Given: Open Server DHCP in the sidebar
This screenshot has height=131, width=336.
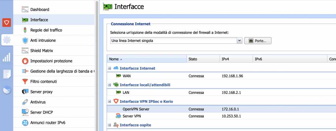Looking at the screenshot, I should (x=42, y=112).
